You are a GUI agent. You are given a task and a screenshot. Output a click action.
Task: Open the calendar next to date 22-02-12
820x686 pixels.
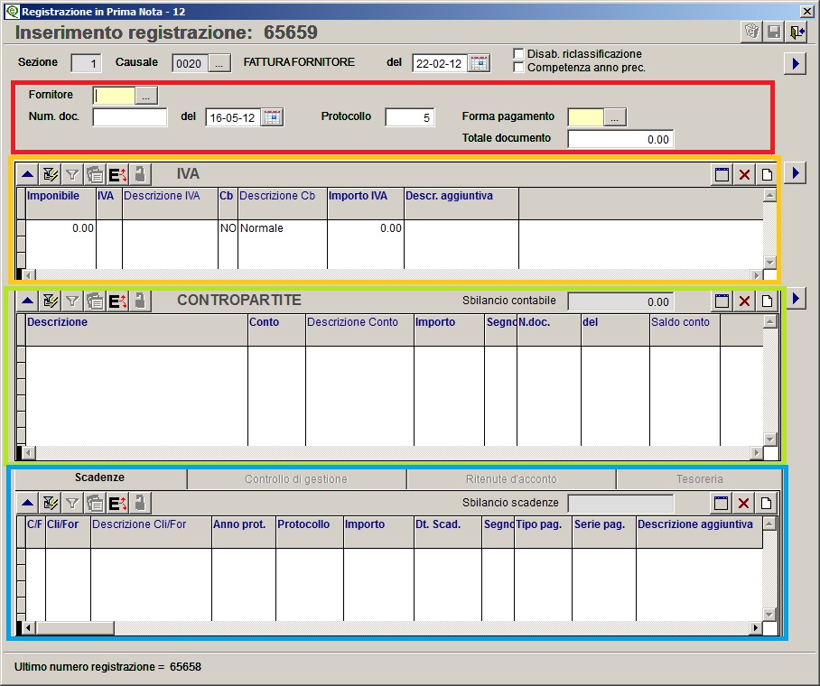[479, 63]
